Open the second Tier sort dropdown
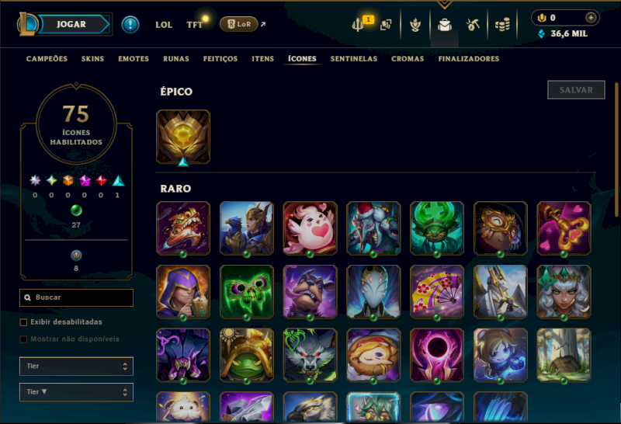 click(x=76, y=392)
